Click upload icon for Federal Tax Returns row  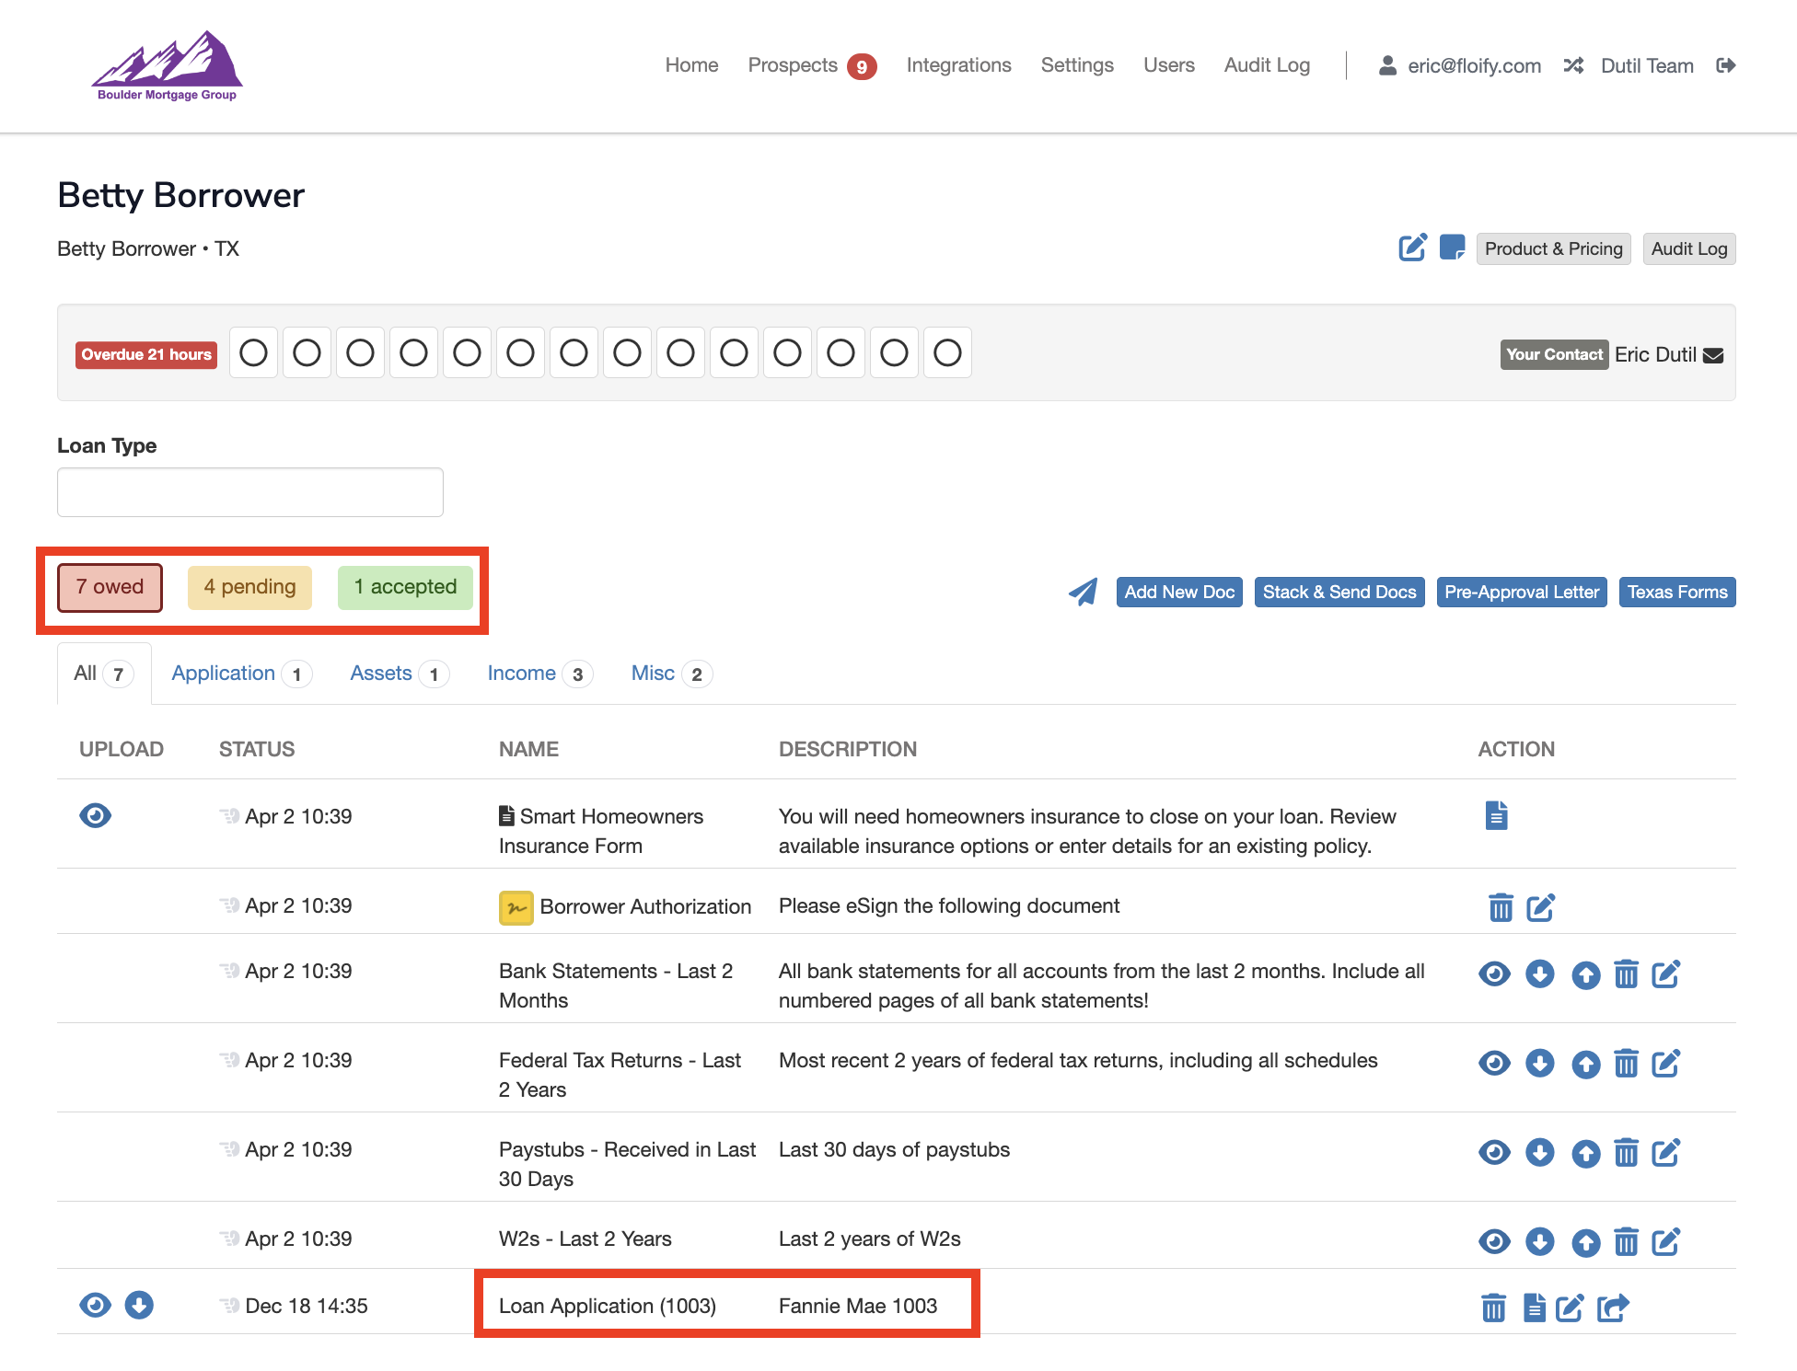(x=1585, y=1064)
